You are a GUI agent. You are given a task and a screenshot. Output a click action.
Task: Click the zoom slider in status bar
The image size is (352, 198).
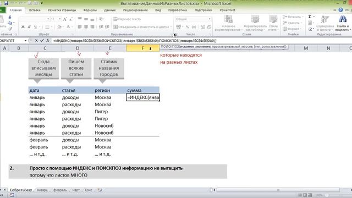(327, 195)
